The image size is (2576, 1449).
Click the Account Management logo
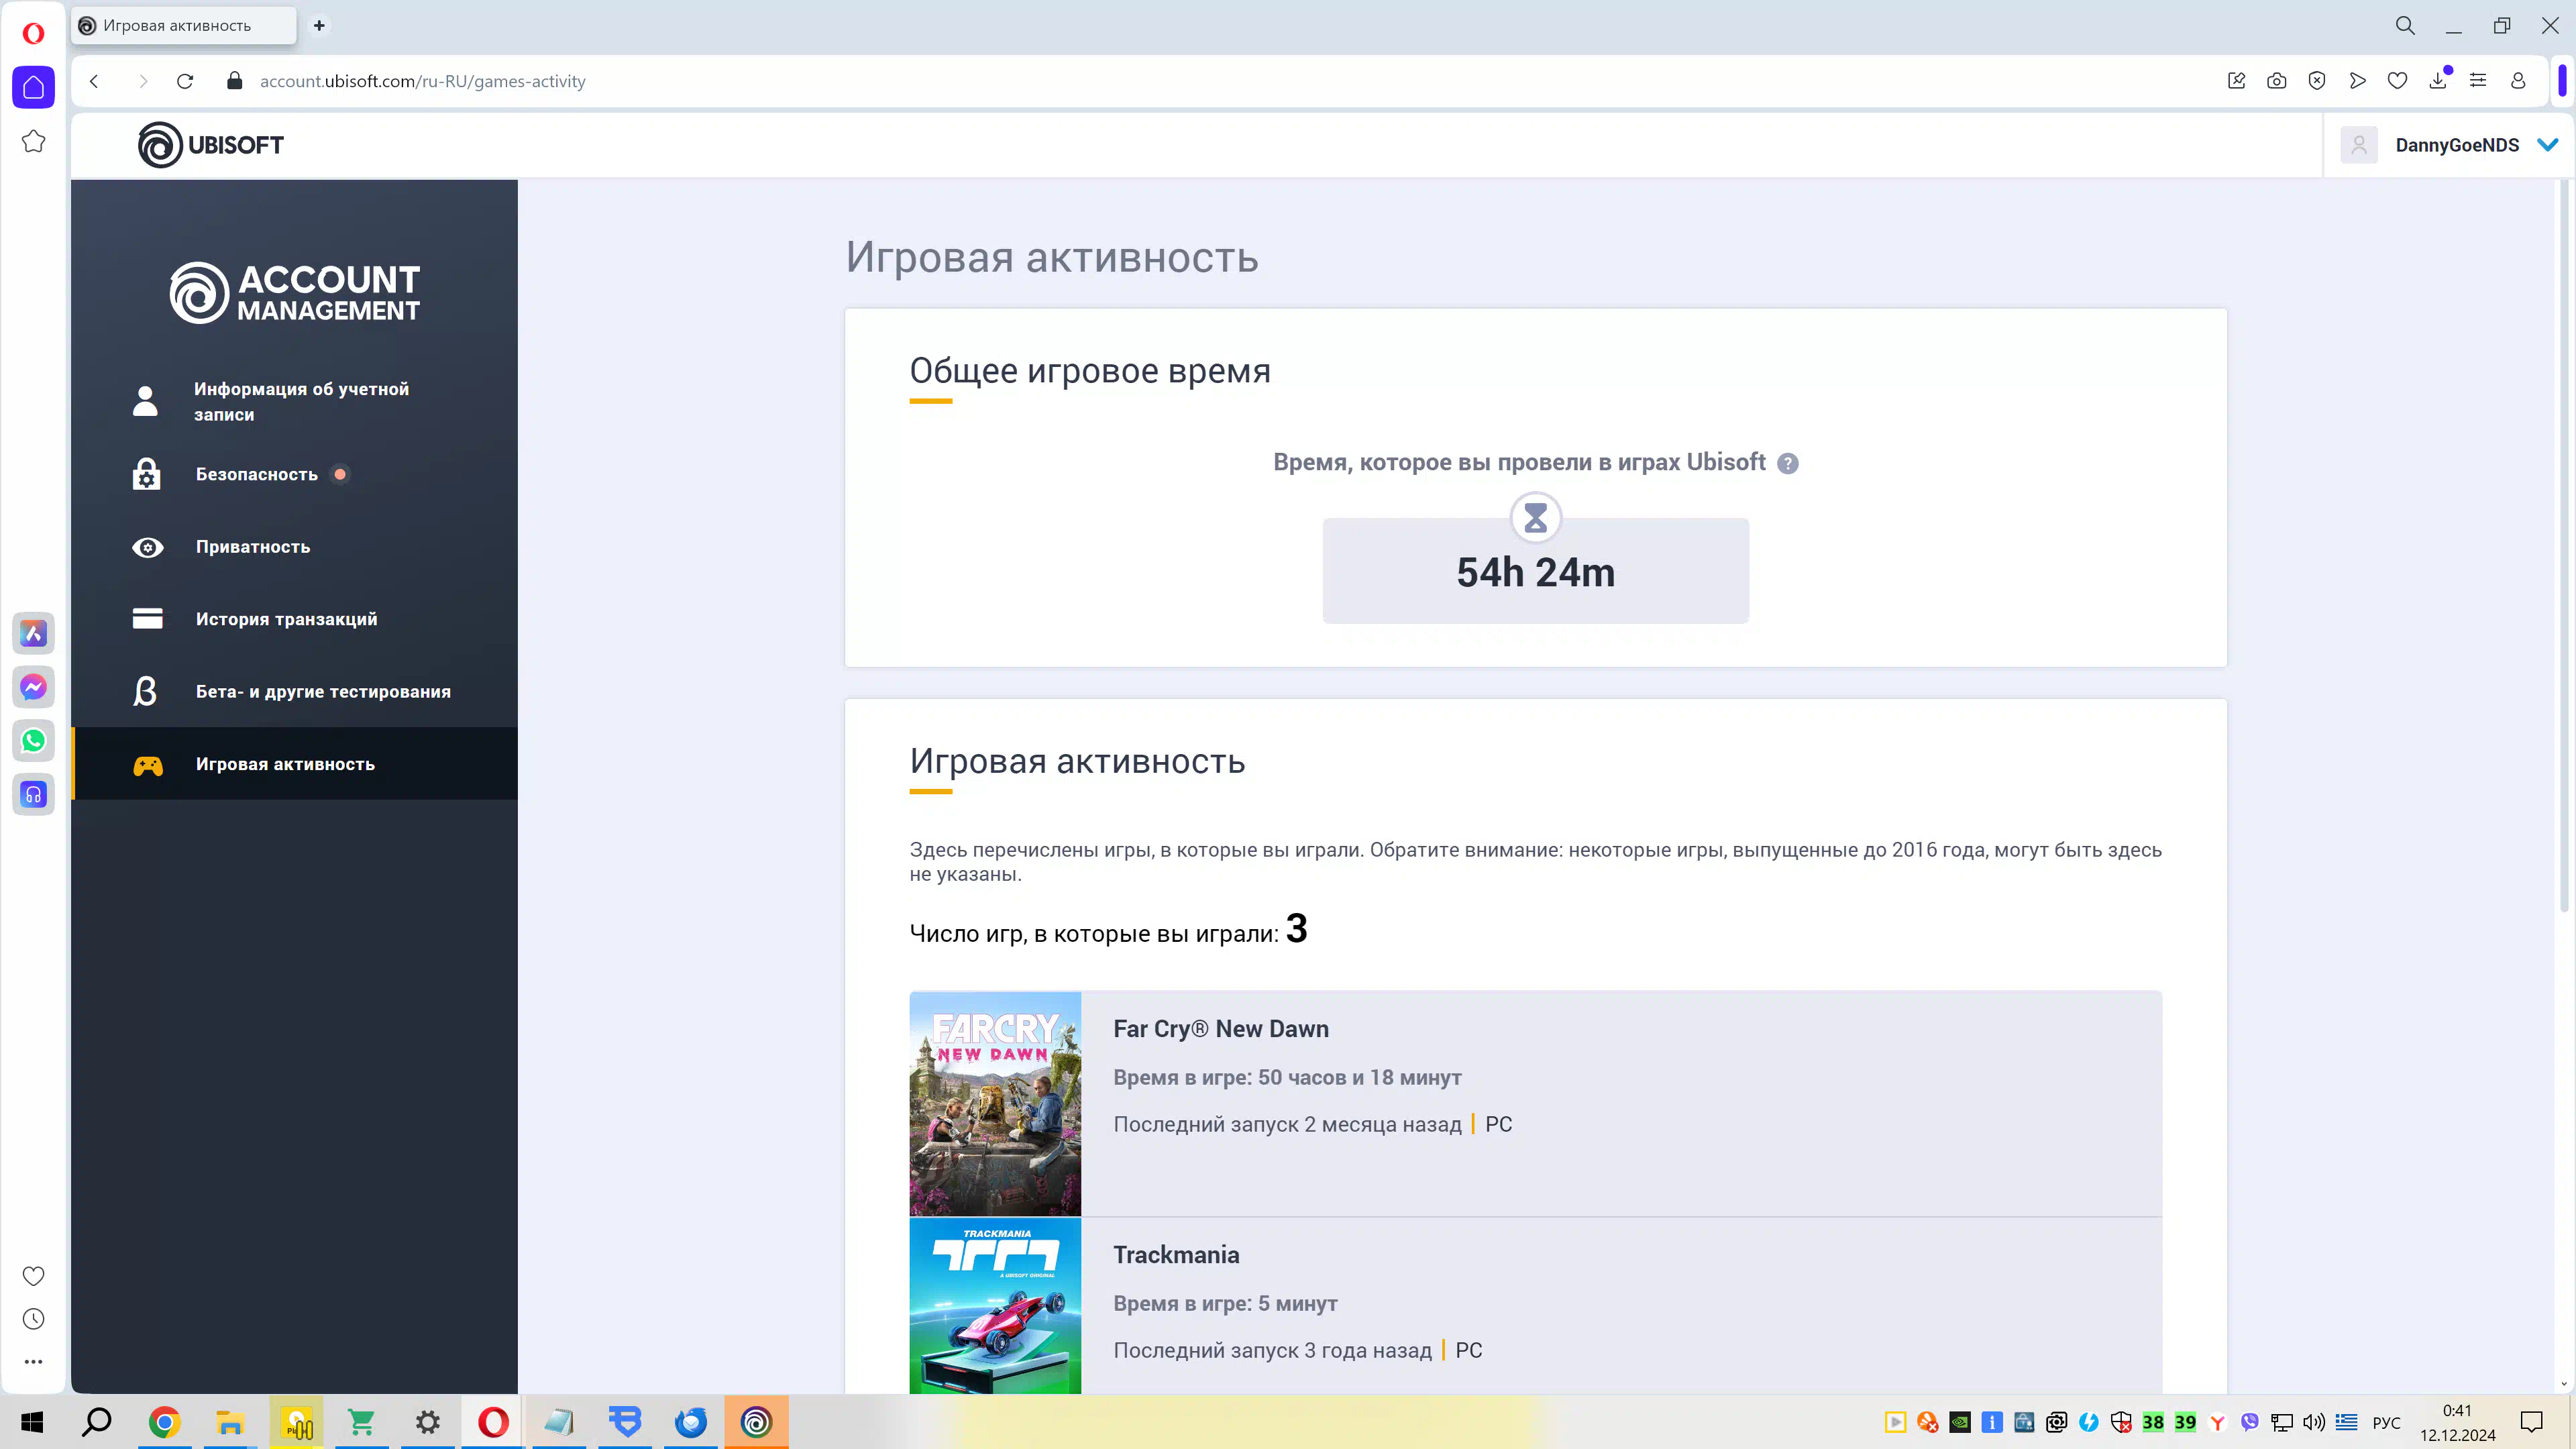click(x=295, y=293)
